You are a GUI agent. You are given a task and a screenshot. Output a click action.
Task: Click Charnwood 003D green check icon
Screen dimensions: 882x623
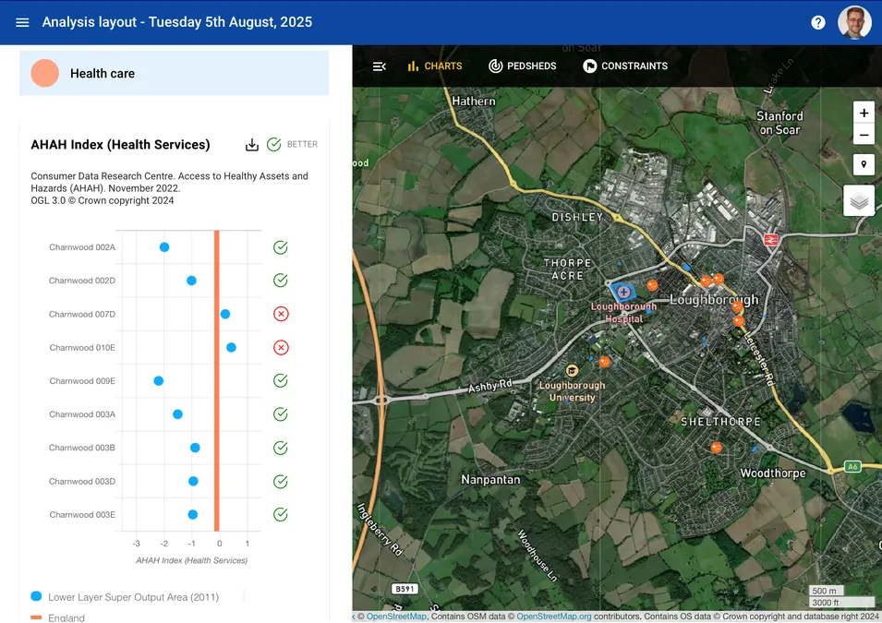click(x=281, y=481)
